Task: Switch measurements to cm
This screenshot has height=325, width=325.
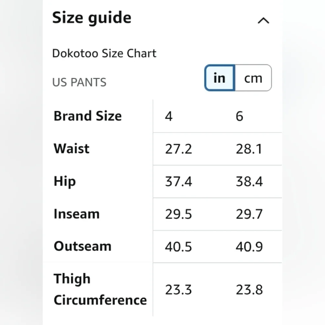Action: pyautogui.click(x=253, y=78)
